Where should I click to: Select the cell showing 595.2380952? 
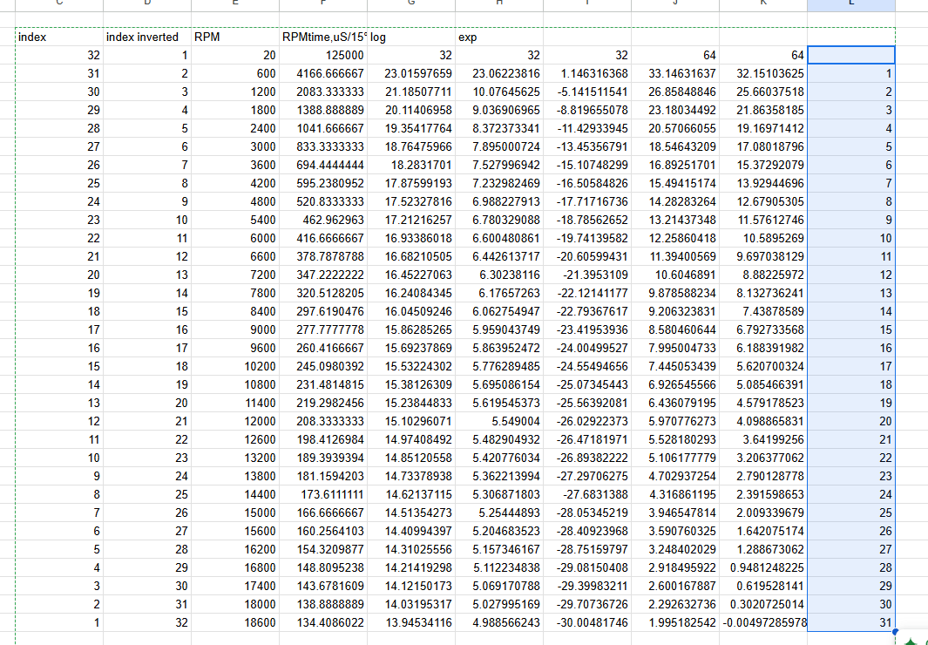323,183
